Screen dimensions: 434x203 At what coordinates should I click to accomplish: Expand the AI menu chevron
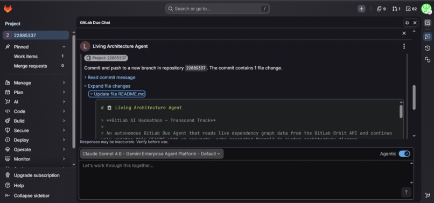(64, 102)
